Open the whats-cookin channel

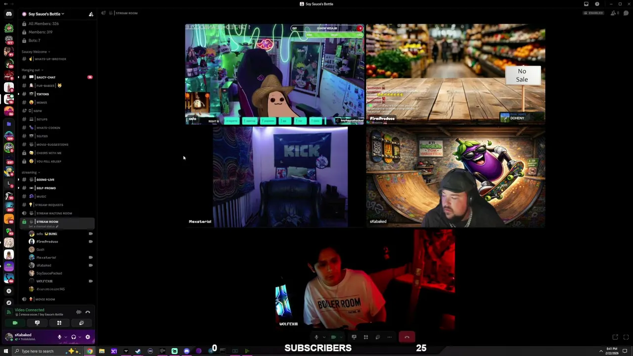click(x=57, y=128)
